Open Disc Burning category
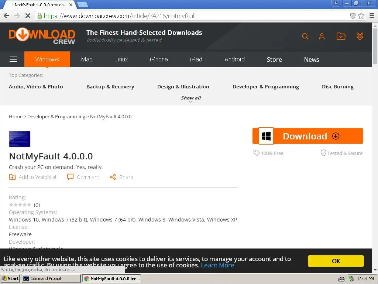Viewport: 378px width, 284px height. 338,87
